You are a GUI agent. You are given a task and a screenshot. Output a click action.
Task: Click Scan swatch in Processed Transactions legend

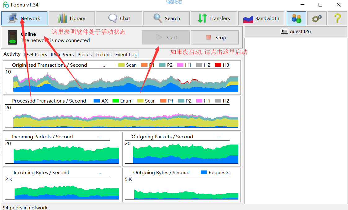point(140,101)
